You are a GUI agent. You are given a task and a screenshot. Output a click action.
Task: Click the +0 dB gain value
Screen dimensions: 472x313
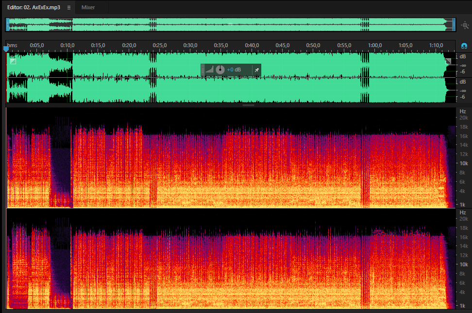click(x=234, y=70)
